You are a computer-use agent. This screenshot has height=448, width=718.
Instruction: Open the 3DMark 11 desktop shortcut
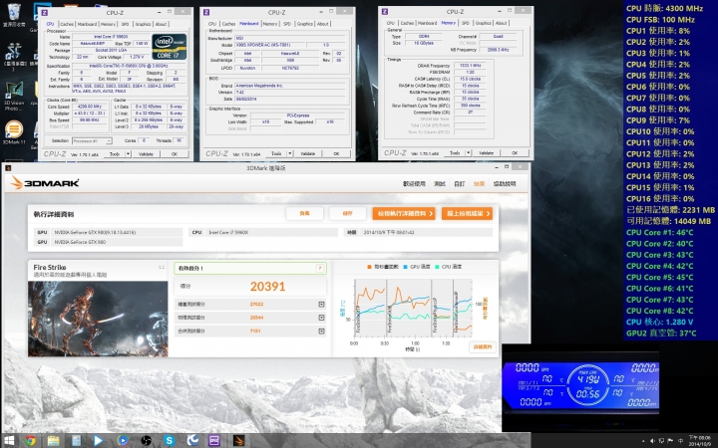(14, 132)
